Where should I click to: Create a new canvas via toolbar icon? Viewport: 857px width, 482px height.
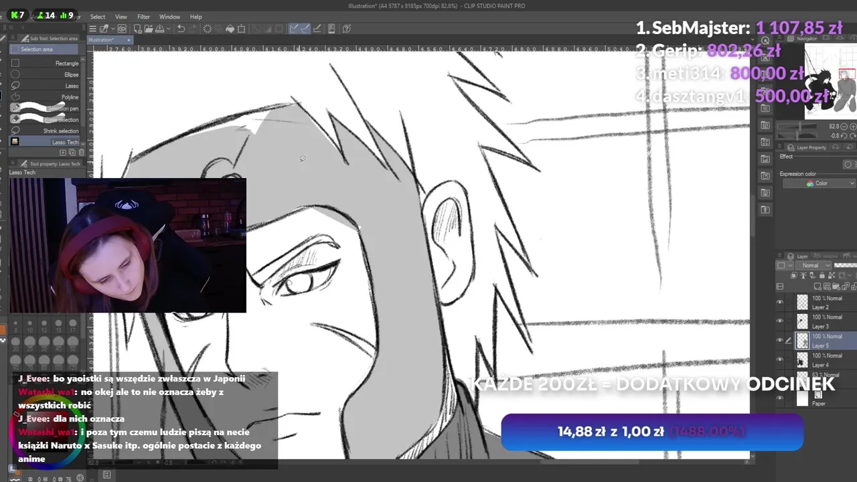(x=137, y=29)
